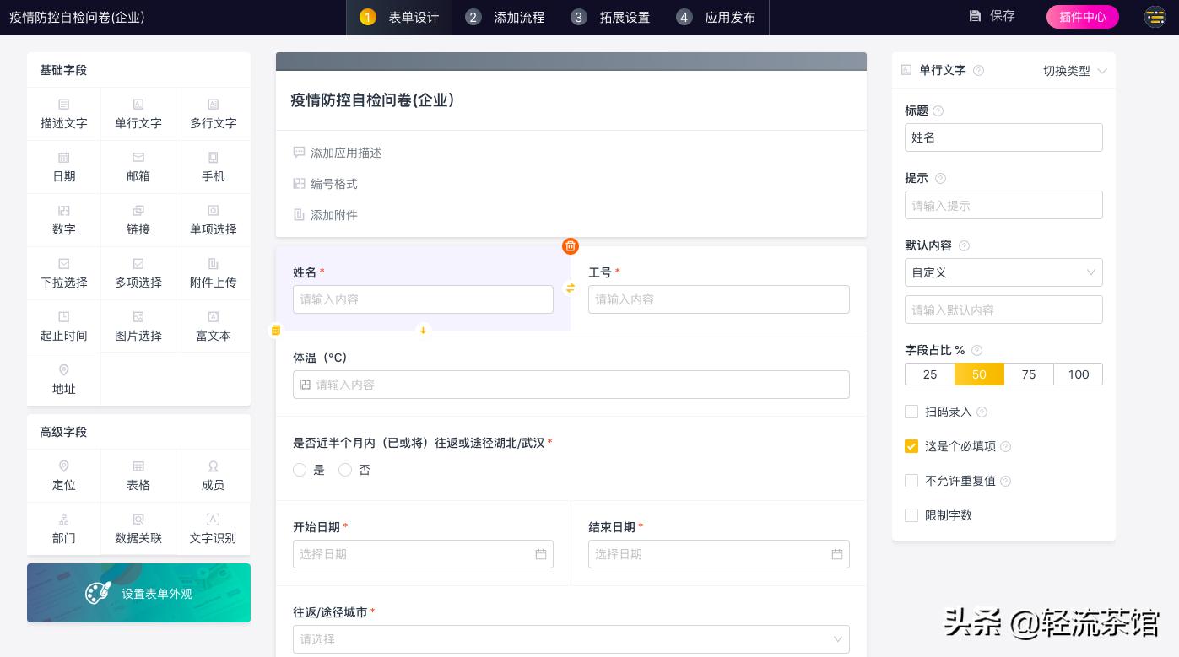1179x657 pixels.
Task: Click the 设置表单外观 banner button
Action: [138, 593]
